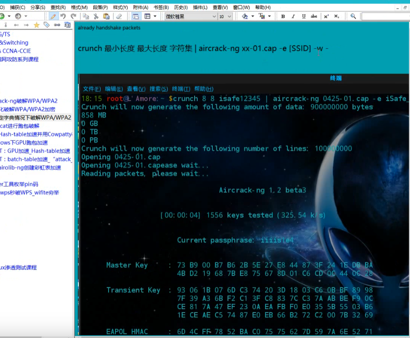Toggle the overlapping windows view button
Image resolution: width=410 pixels, height=338 pixels.
[135, 16]
